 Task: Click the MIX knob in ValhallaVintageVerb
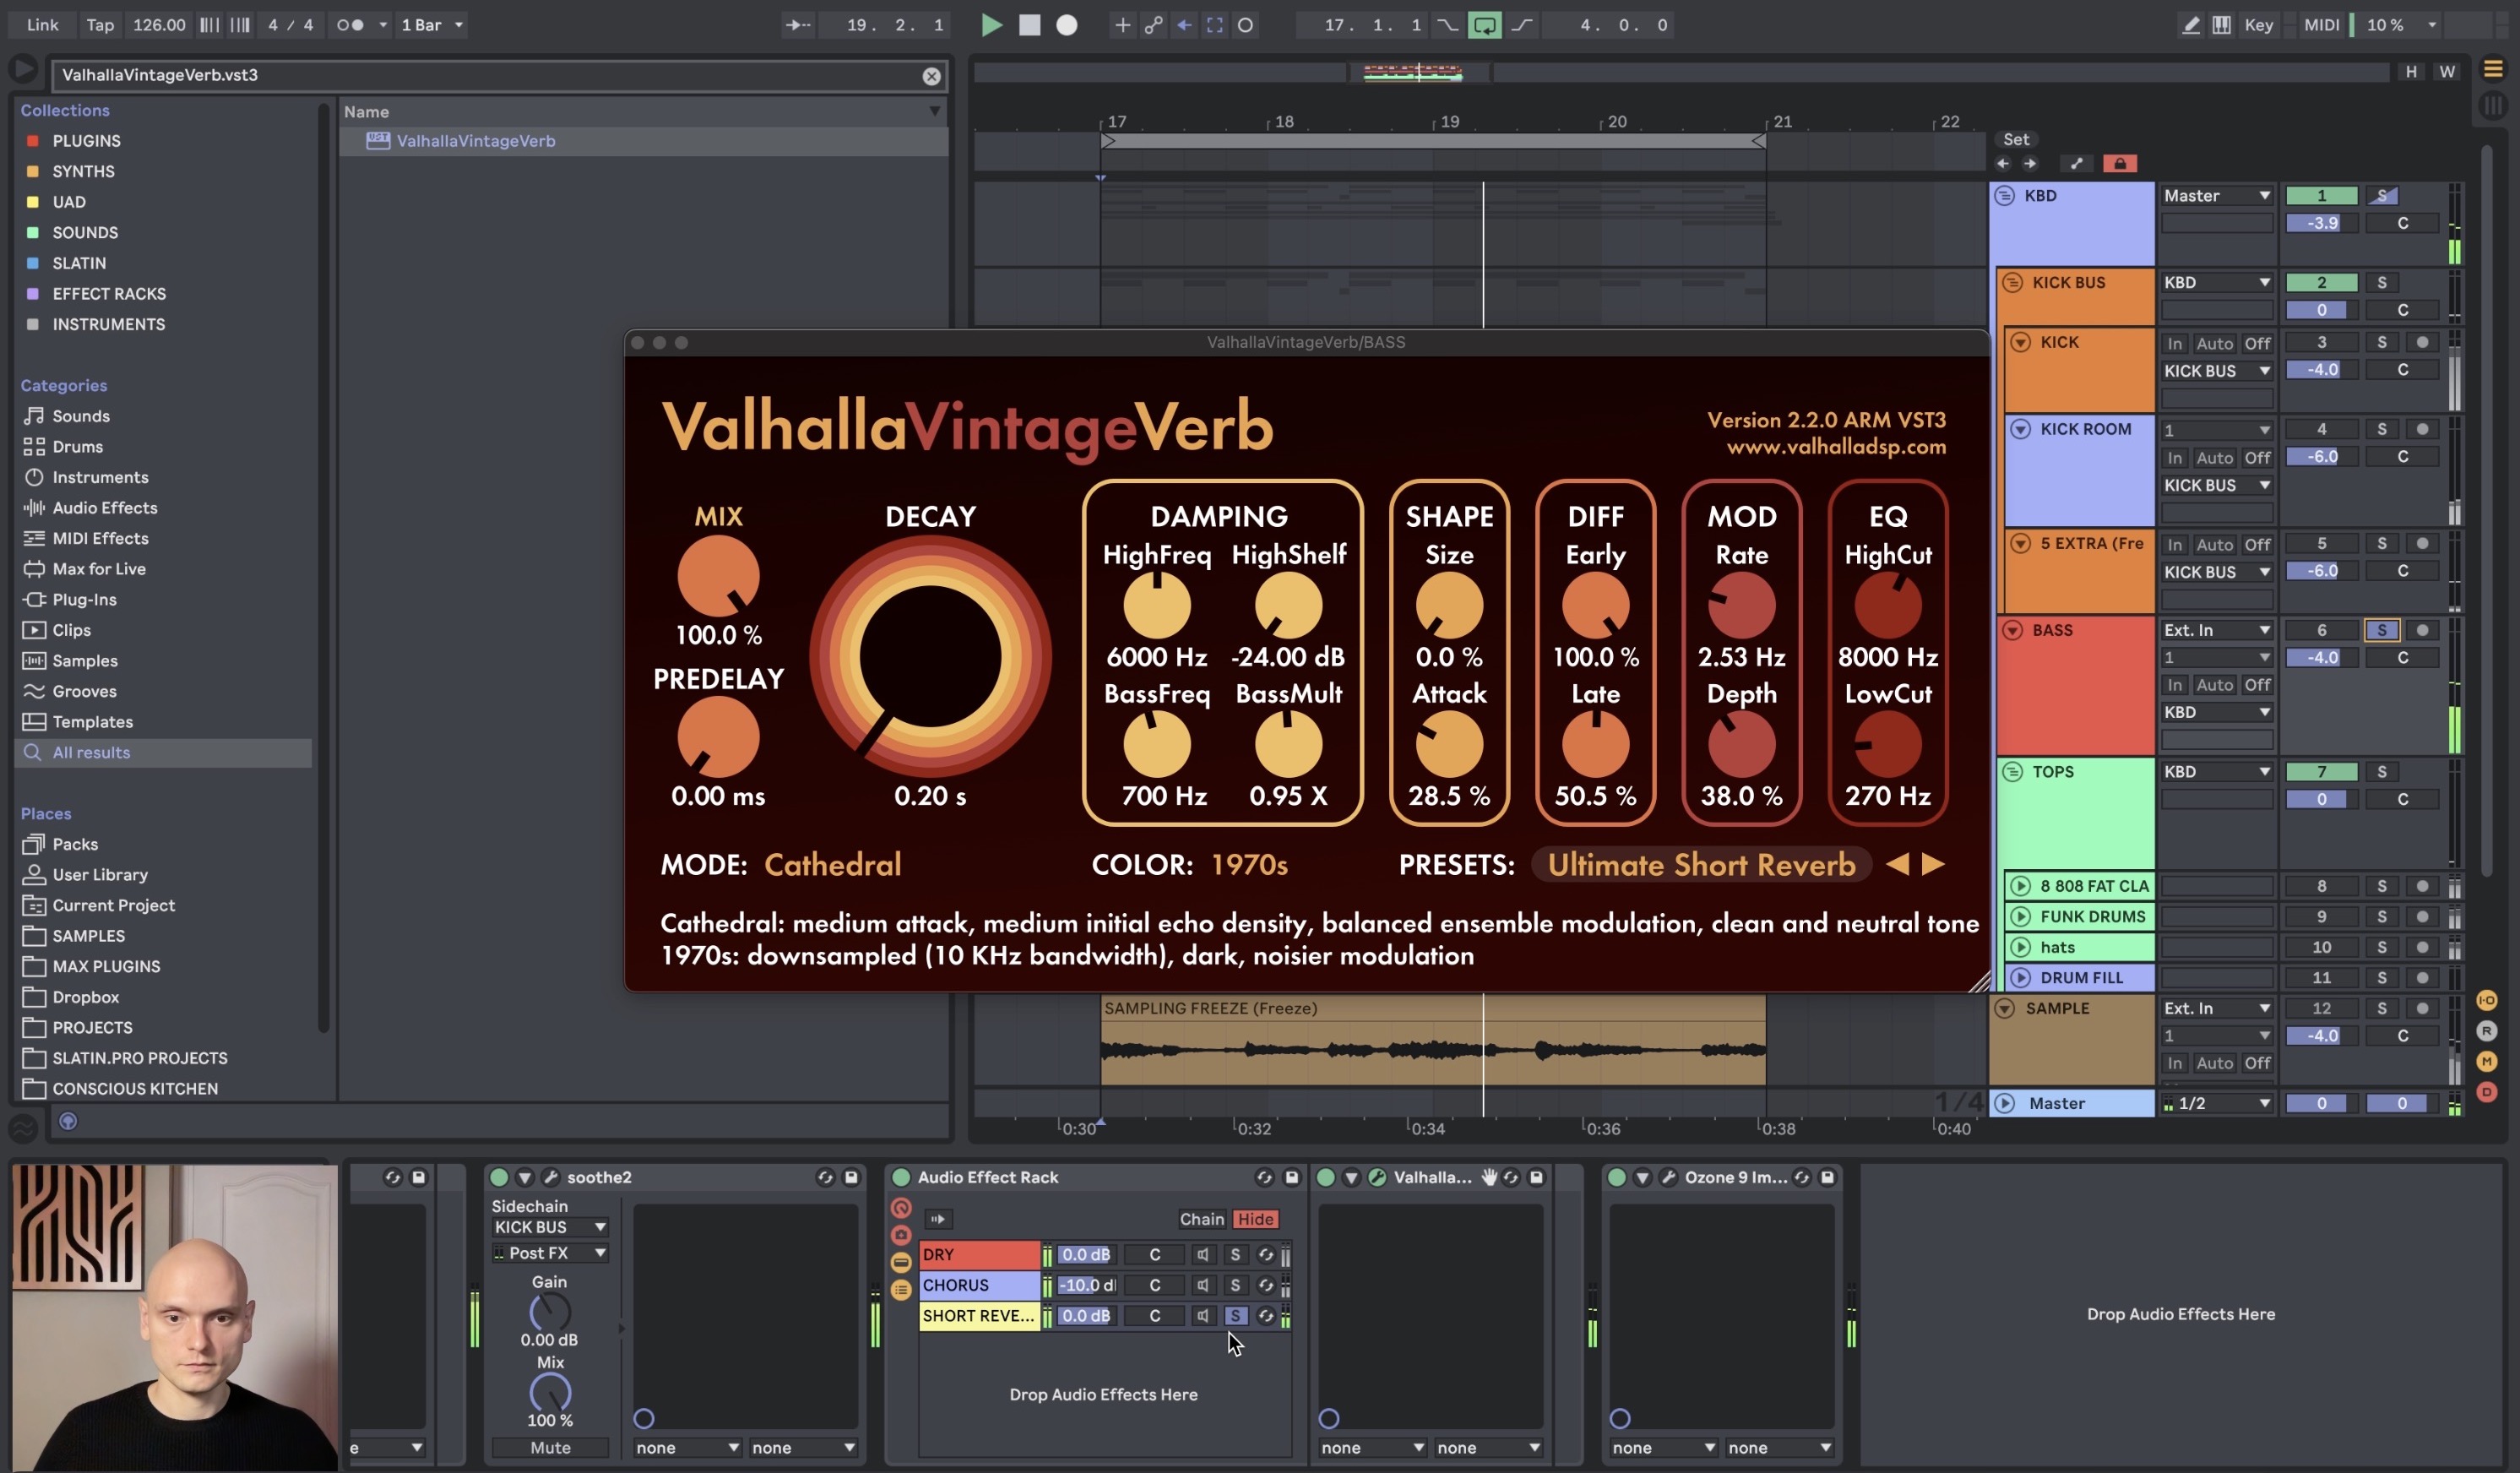coord(718,576)
